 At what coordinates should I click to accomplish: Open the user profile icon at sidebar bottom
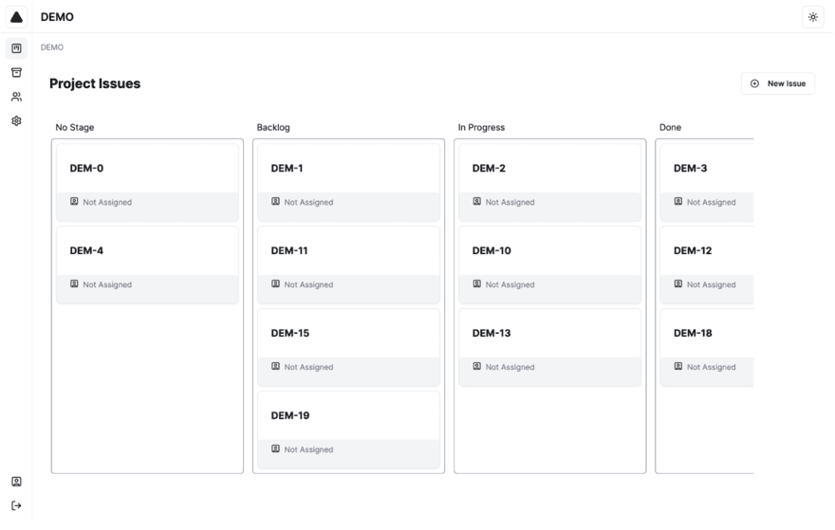16,482
